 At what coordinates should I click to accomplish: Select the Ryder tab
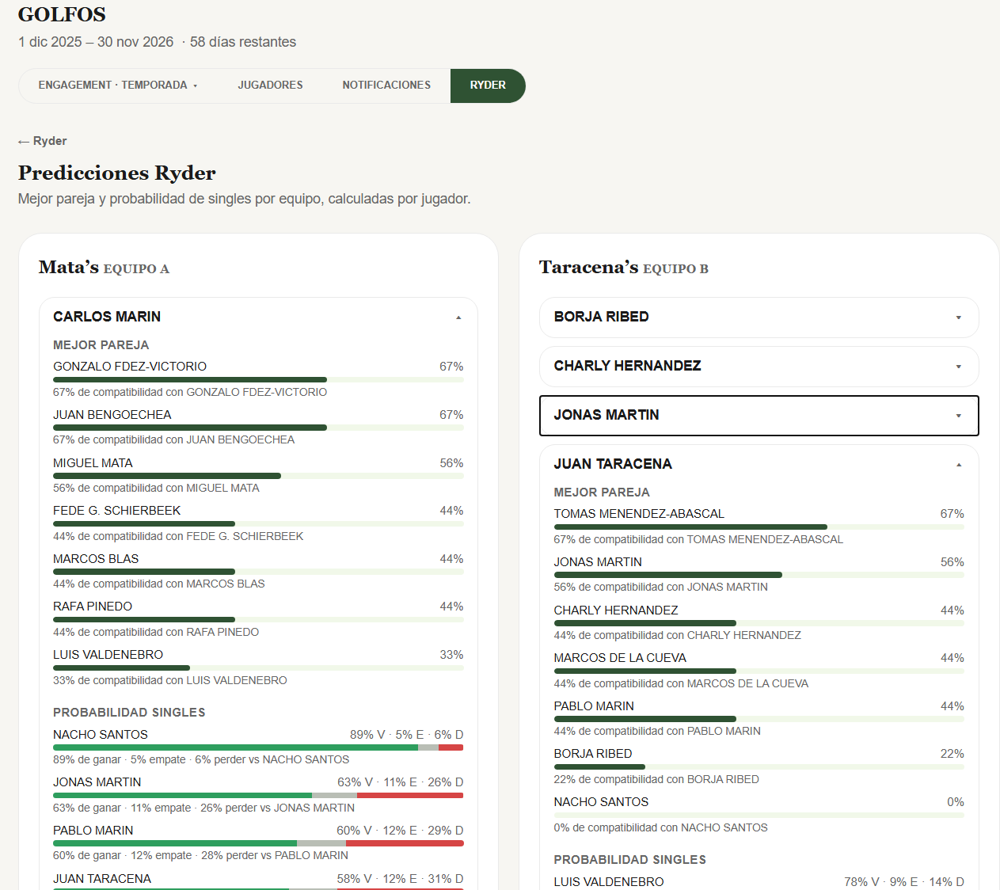point(488,86)
